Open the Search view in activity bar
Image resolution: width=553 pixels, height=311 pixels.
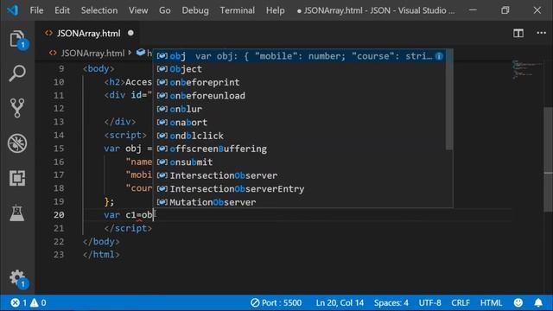click(x=17, y=73)
